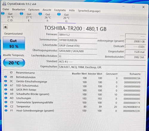Click the Parametername column header

click(x=25, y=73)
